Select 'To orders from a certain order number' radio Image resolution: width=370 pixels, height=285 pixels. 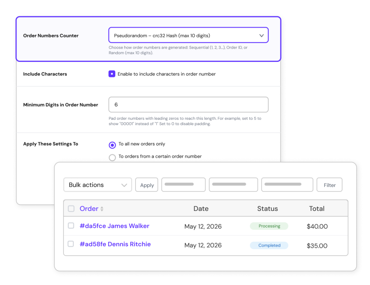tap(112, 157)
